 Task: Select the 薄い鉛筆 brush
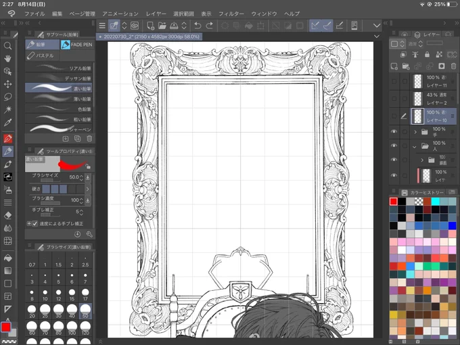coord(59,99)
